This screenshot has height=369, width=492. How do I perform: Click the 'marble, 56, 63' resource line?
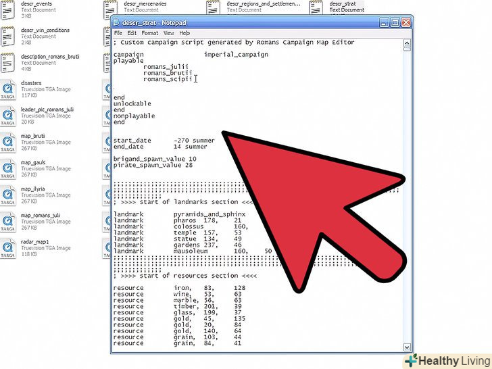[178, 300]
